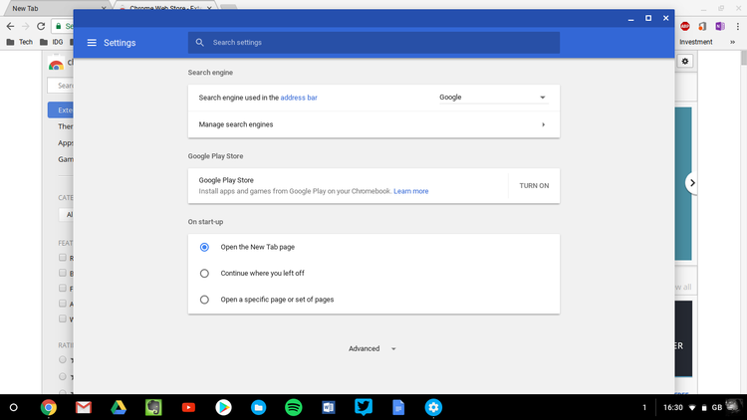
Task: Click the Search settings field
Action: pos(373,43)
